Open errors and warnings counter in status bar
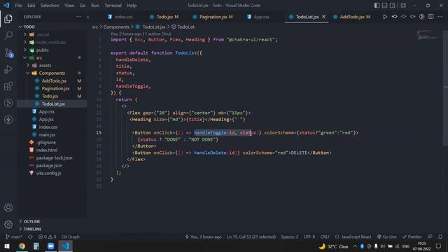 click(x=48, y=237)
